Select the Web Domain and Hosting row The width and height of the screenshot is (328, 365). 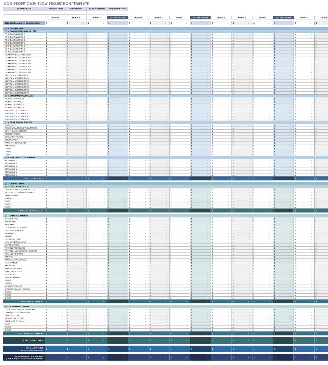coord(17,289)
